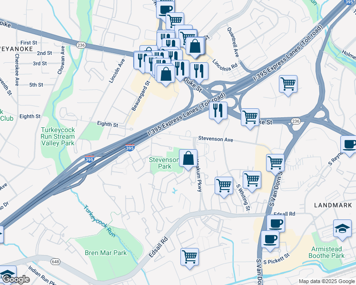Click the Stevenson Park label
The width and height of the screenshot is (356, 285).
pos(164,163)
